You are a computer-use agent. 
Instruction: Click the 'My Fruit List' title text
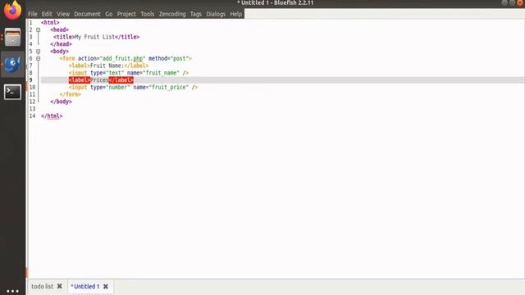tap(95, 37)
